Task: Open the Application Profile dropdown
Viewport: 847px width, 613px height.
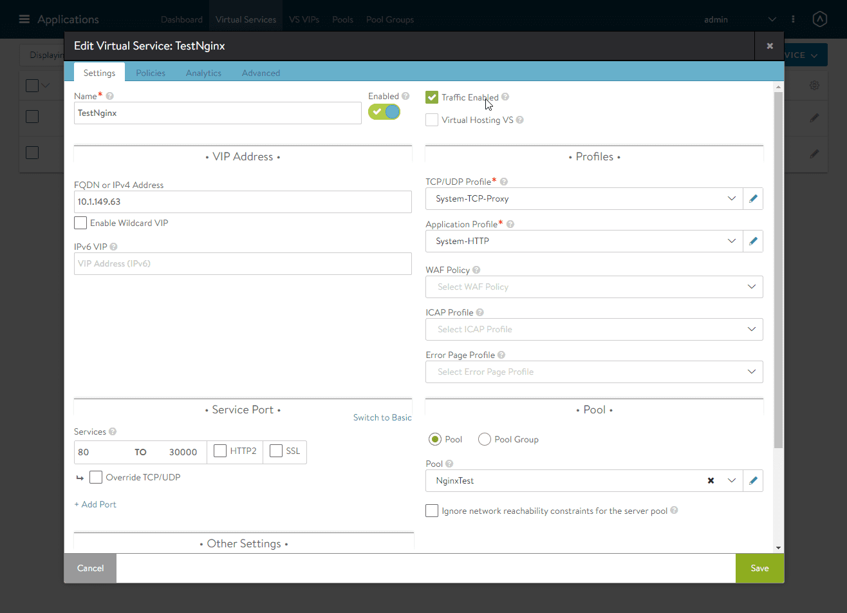Action: 584,241
